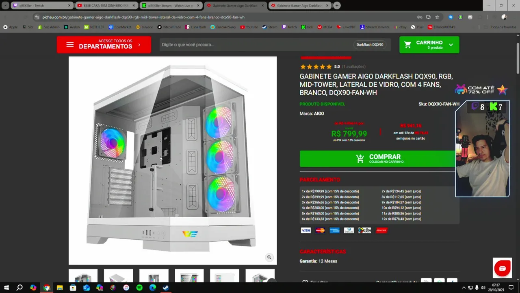Open the Steam bookmark
The height and width of the screenshot is (293, 520).
tap(270, 27)
